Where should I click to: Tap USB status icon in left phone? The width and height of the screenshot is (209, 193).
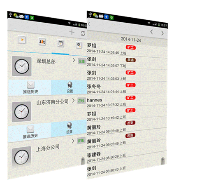[x=11, y=15]
